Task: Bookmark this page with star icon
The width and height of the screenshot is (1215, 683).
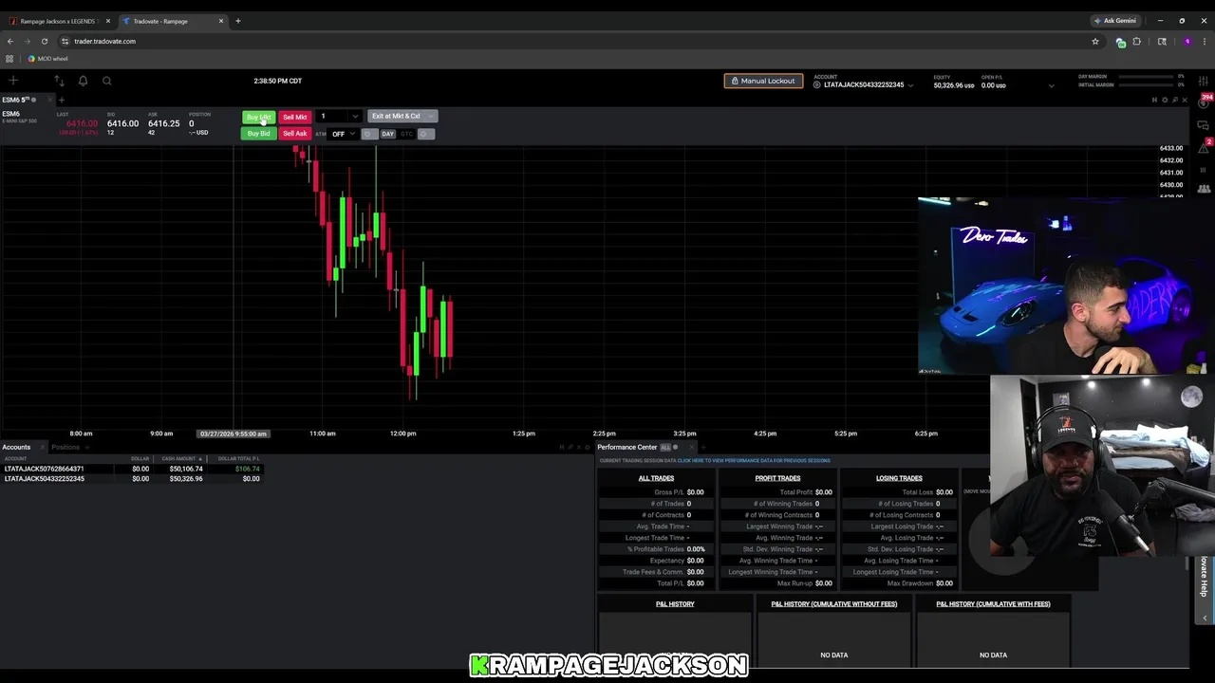Action: (1094, 41)
